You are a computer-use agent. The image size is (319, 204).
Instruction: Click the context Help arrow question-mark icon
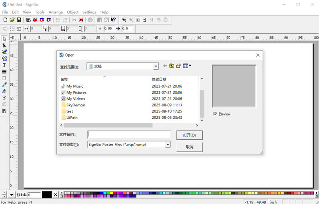pyautogui.click(x=113, y=20)
